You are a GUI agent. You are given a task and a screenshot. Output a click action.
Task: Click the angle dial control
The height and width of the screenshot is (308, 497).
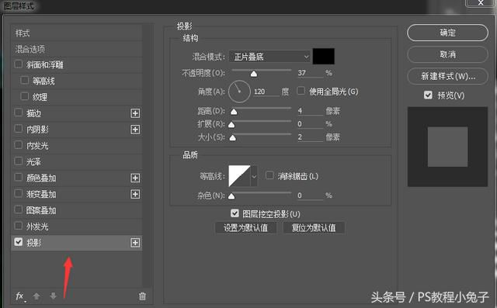(239, 92)
